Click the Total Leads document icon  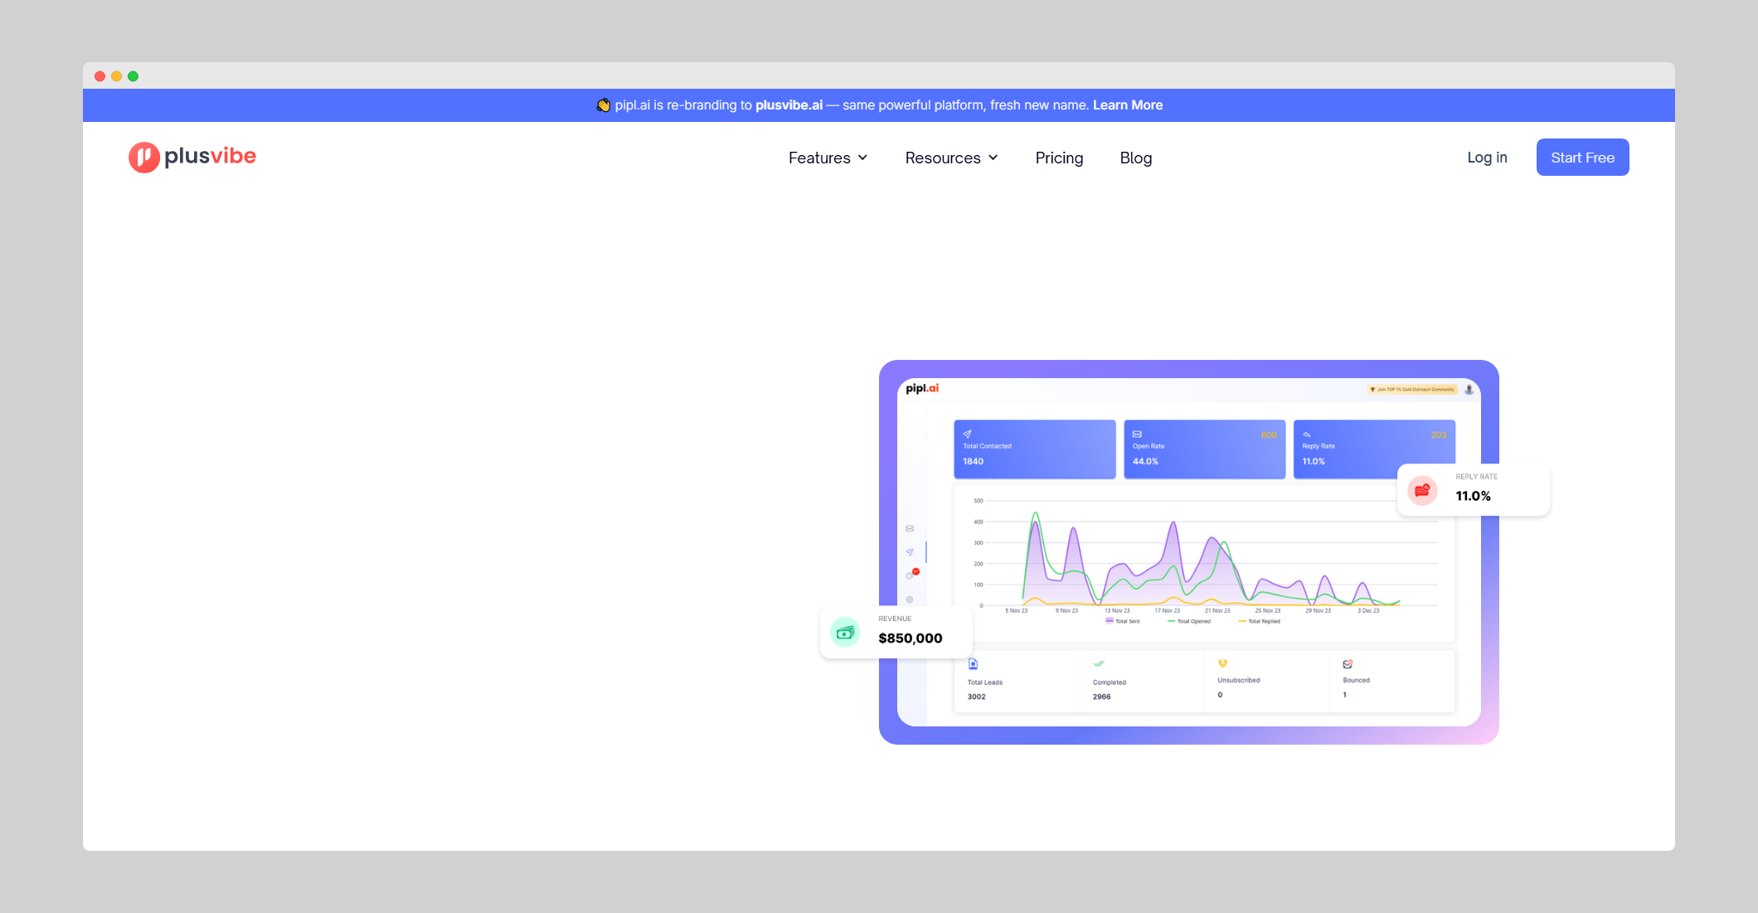point(973,663)
